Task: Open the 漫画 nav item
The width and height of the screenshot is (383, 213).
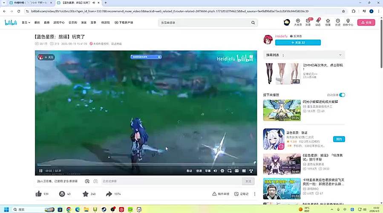Action: click(x=84, y=23)
